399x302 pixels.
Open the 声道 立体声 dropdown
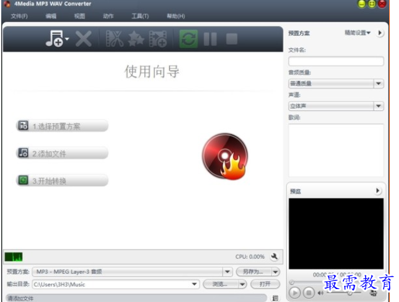(336, 106)
